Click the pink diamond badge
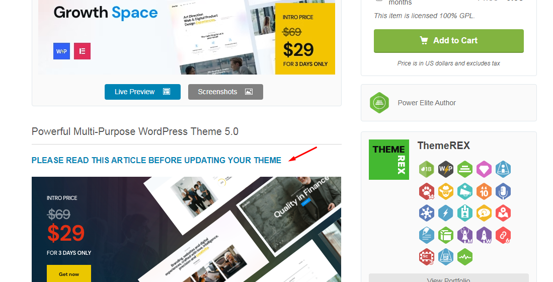 [484, 169]
